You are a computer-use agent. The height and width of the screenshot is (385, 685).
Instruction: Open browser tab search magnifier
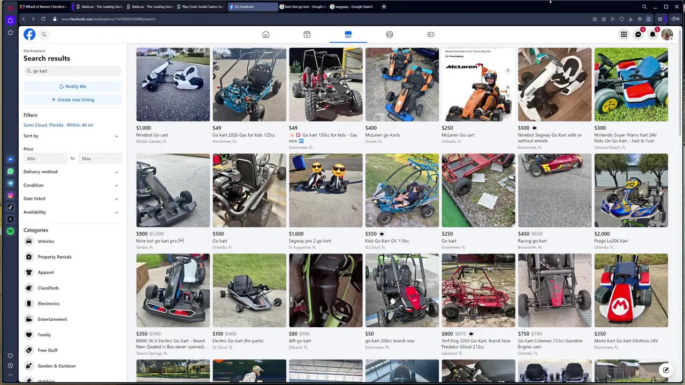click(644, 6)
